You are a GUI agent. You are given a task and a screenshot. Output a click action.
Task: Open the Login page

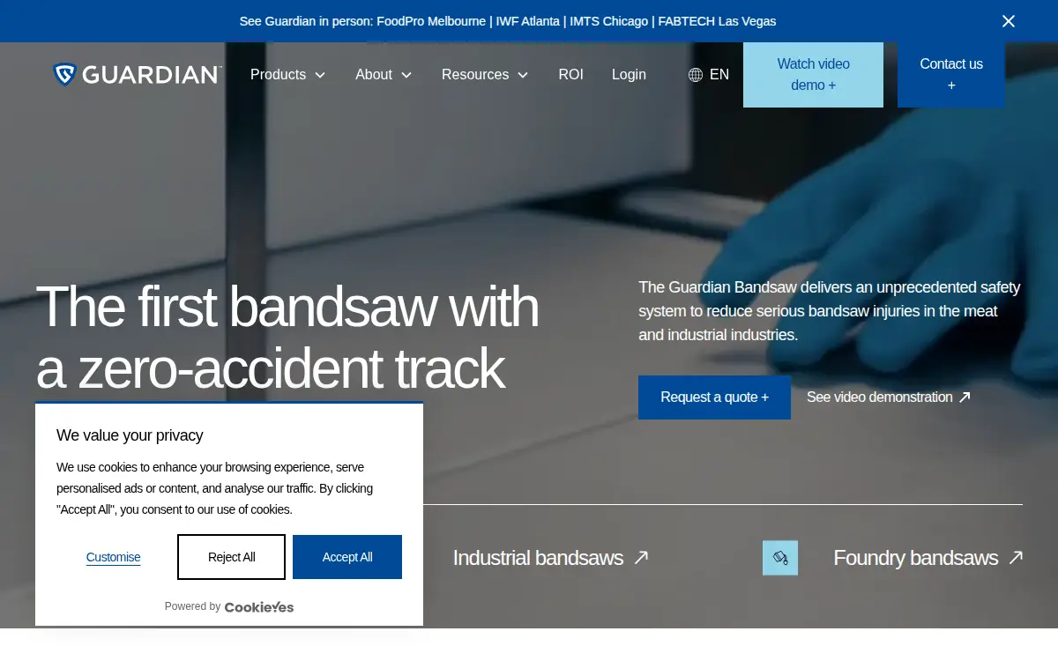coord(629,75)
